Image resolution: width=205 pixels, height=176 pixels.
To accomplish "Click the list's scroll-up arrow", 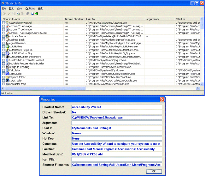I will 202,19.
